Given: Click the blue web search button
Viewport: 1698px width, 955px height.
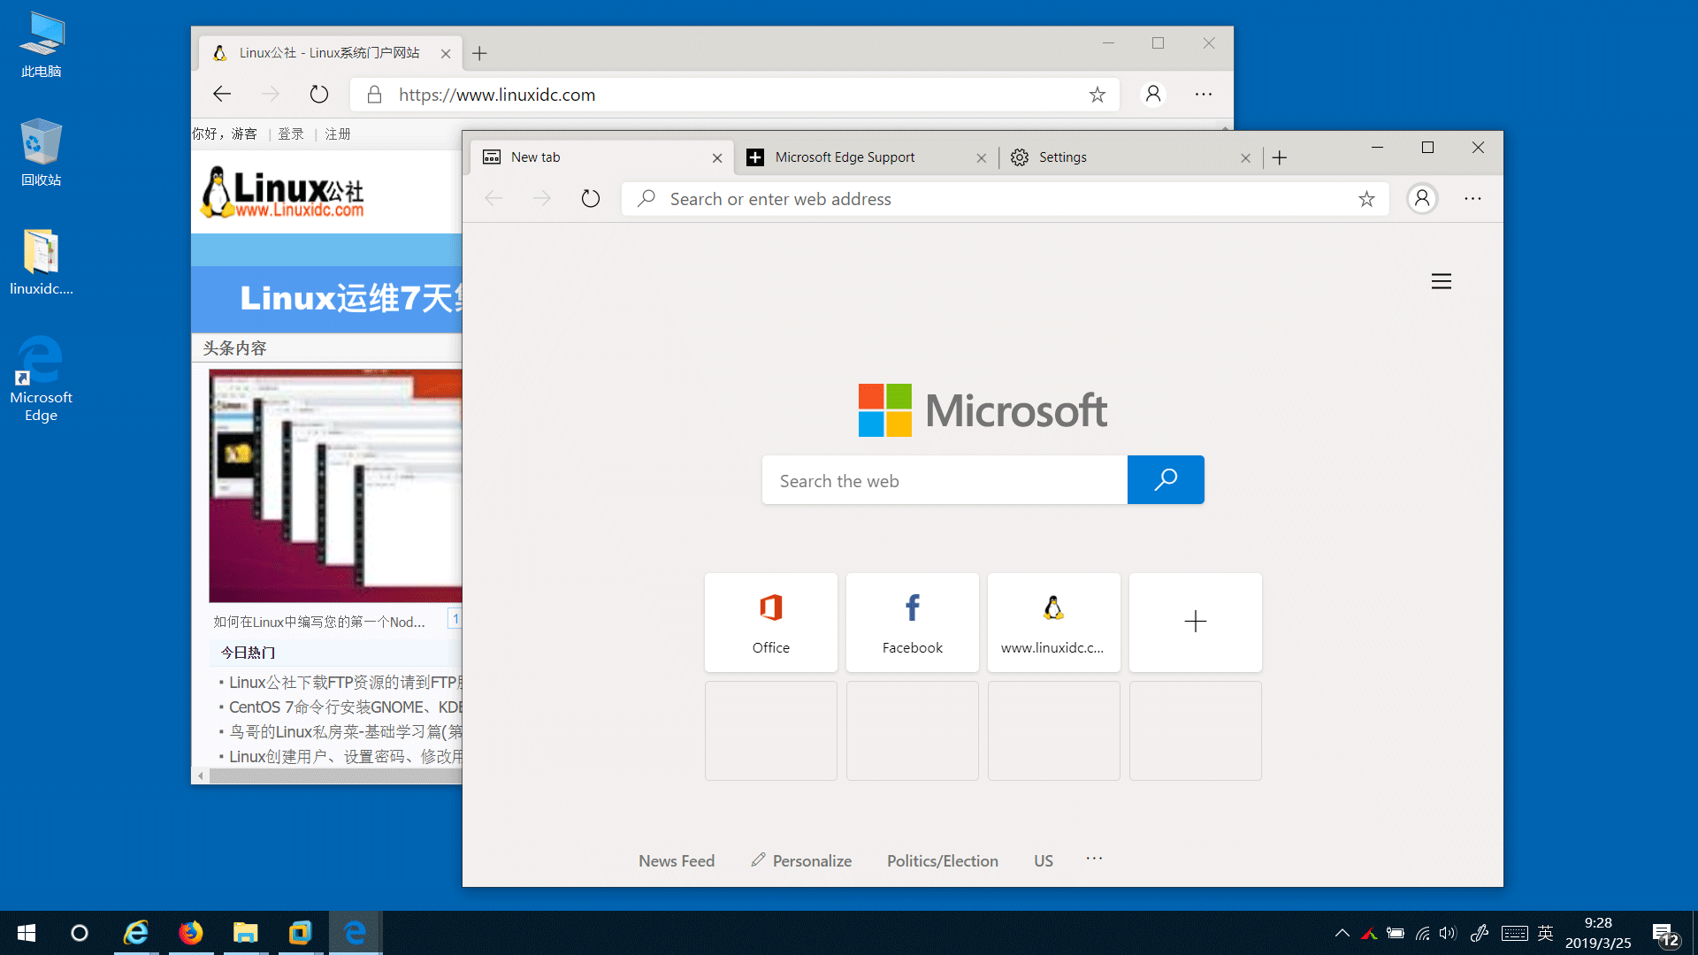Looking at the screenshot, I should 1165,480.
